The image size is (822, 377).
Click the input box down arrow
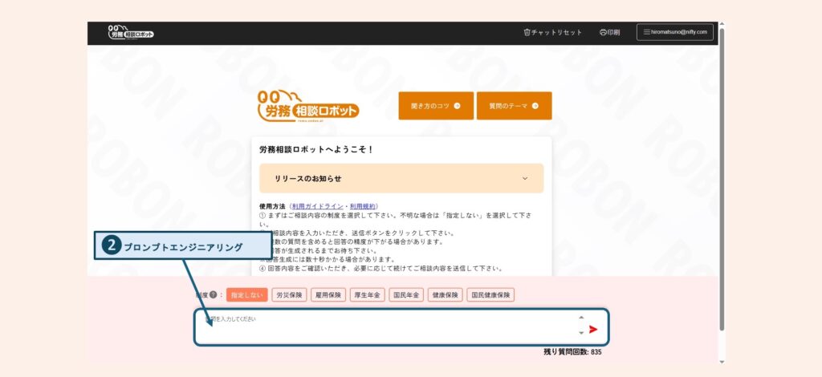(581, 333)
